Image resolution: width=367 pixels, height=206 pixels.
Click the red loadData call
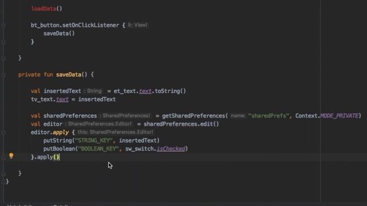tap(44, 9)
